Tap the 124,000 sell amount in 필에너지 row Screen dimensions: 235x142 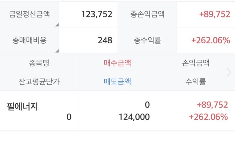(x=134, y=117)
